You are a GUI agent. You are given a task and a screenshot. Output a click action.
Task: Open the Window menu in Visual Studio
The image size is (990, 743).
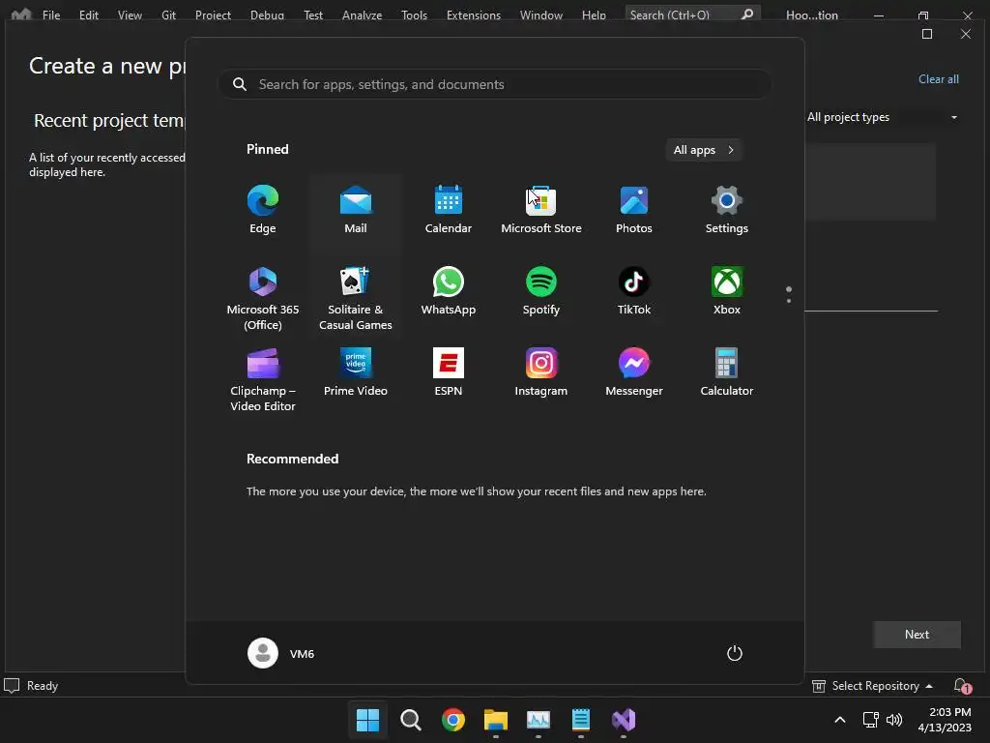[541, 15]
